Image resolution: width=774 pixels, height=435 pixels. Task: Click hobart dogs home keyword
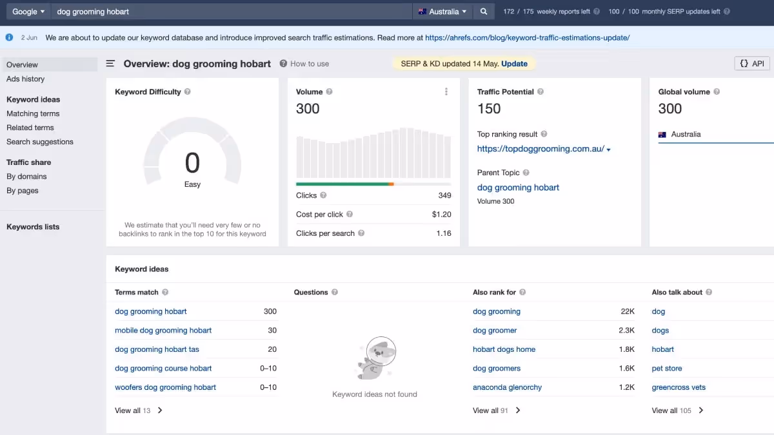pos(504,349)
